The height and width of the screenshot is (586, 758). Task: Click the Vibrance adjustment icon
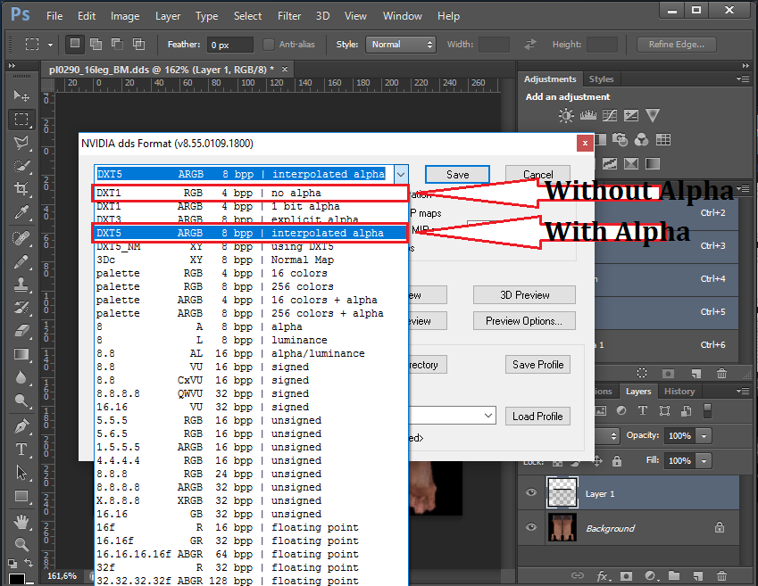(x=653, y=115)
